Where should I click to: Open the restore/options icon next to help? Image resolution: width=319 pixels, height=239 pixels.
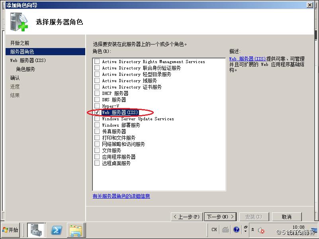click(x=246, y=229)
